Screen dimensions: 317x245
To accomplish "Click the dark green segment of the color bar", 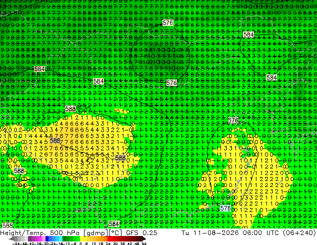I will (x=64, y=239).
